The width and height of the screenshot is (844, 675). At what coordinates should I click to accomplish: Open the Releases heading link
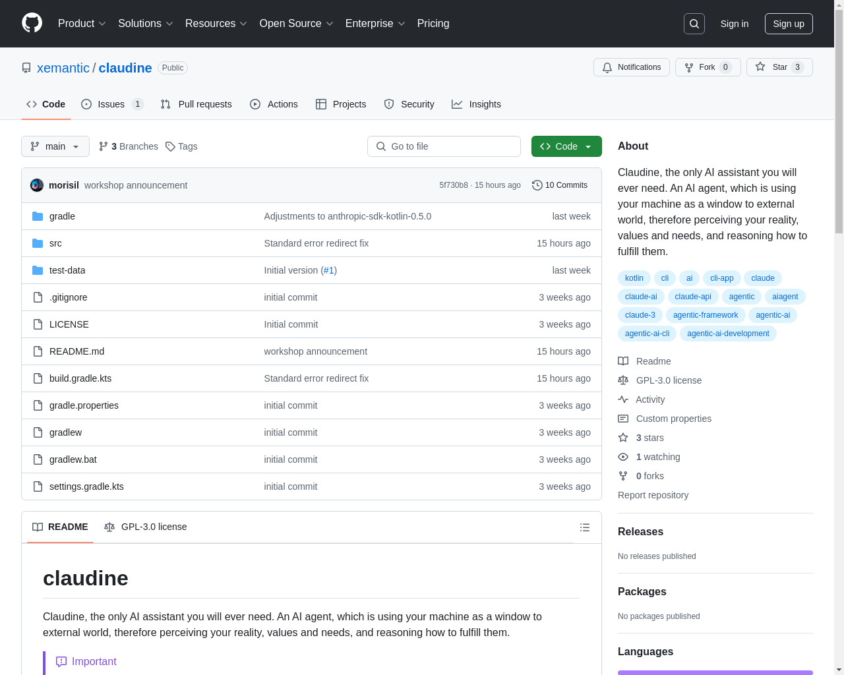click(x=640, y=532)
